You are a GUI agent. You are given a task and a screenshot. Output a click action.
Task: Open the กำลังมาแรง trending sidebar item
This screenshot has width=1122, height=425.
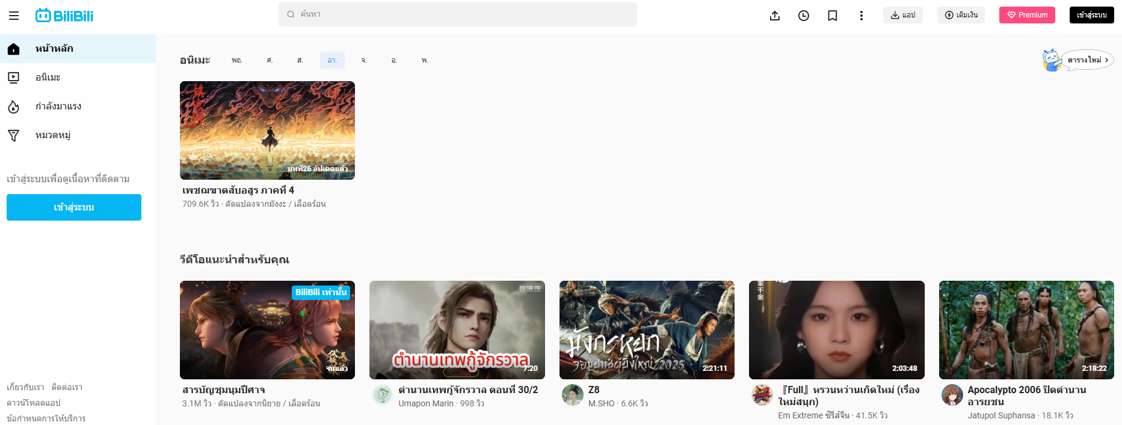[58, 106]
